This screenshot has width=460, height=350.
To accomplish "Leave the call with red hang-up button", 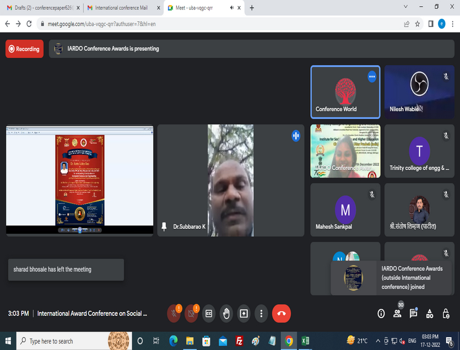I will pos(282,314).
